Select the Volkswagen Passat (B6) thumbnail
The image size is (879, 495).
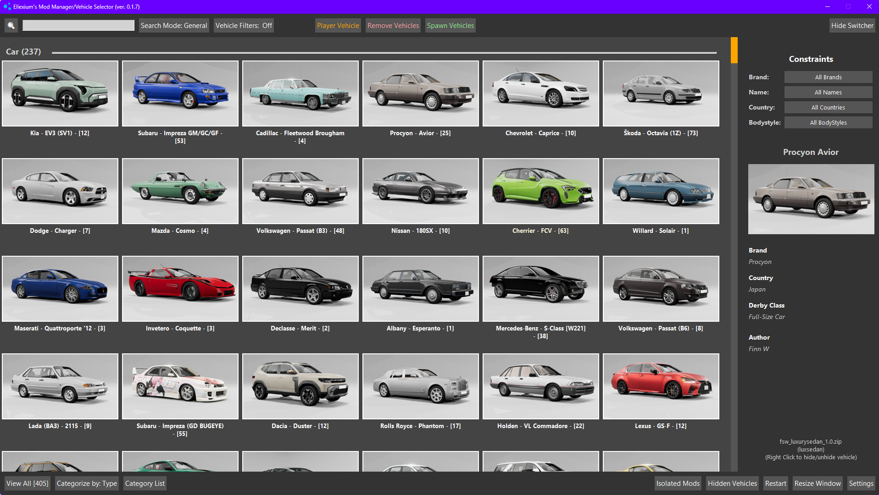[x=661, y=289]
